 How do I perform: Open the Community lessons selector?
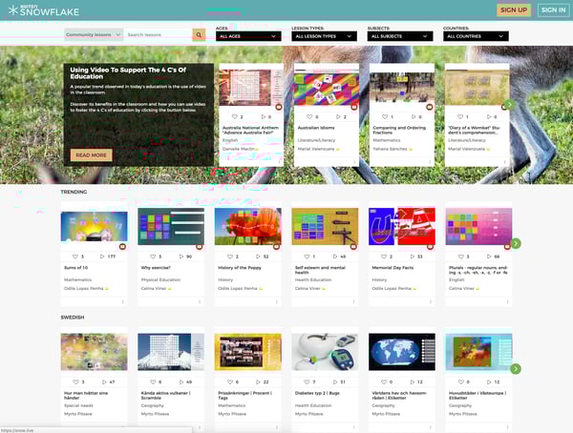94,35
